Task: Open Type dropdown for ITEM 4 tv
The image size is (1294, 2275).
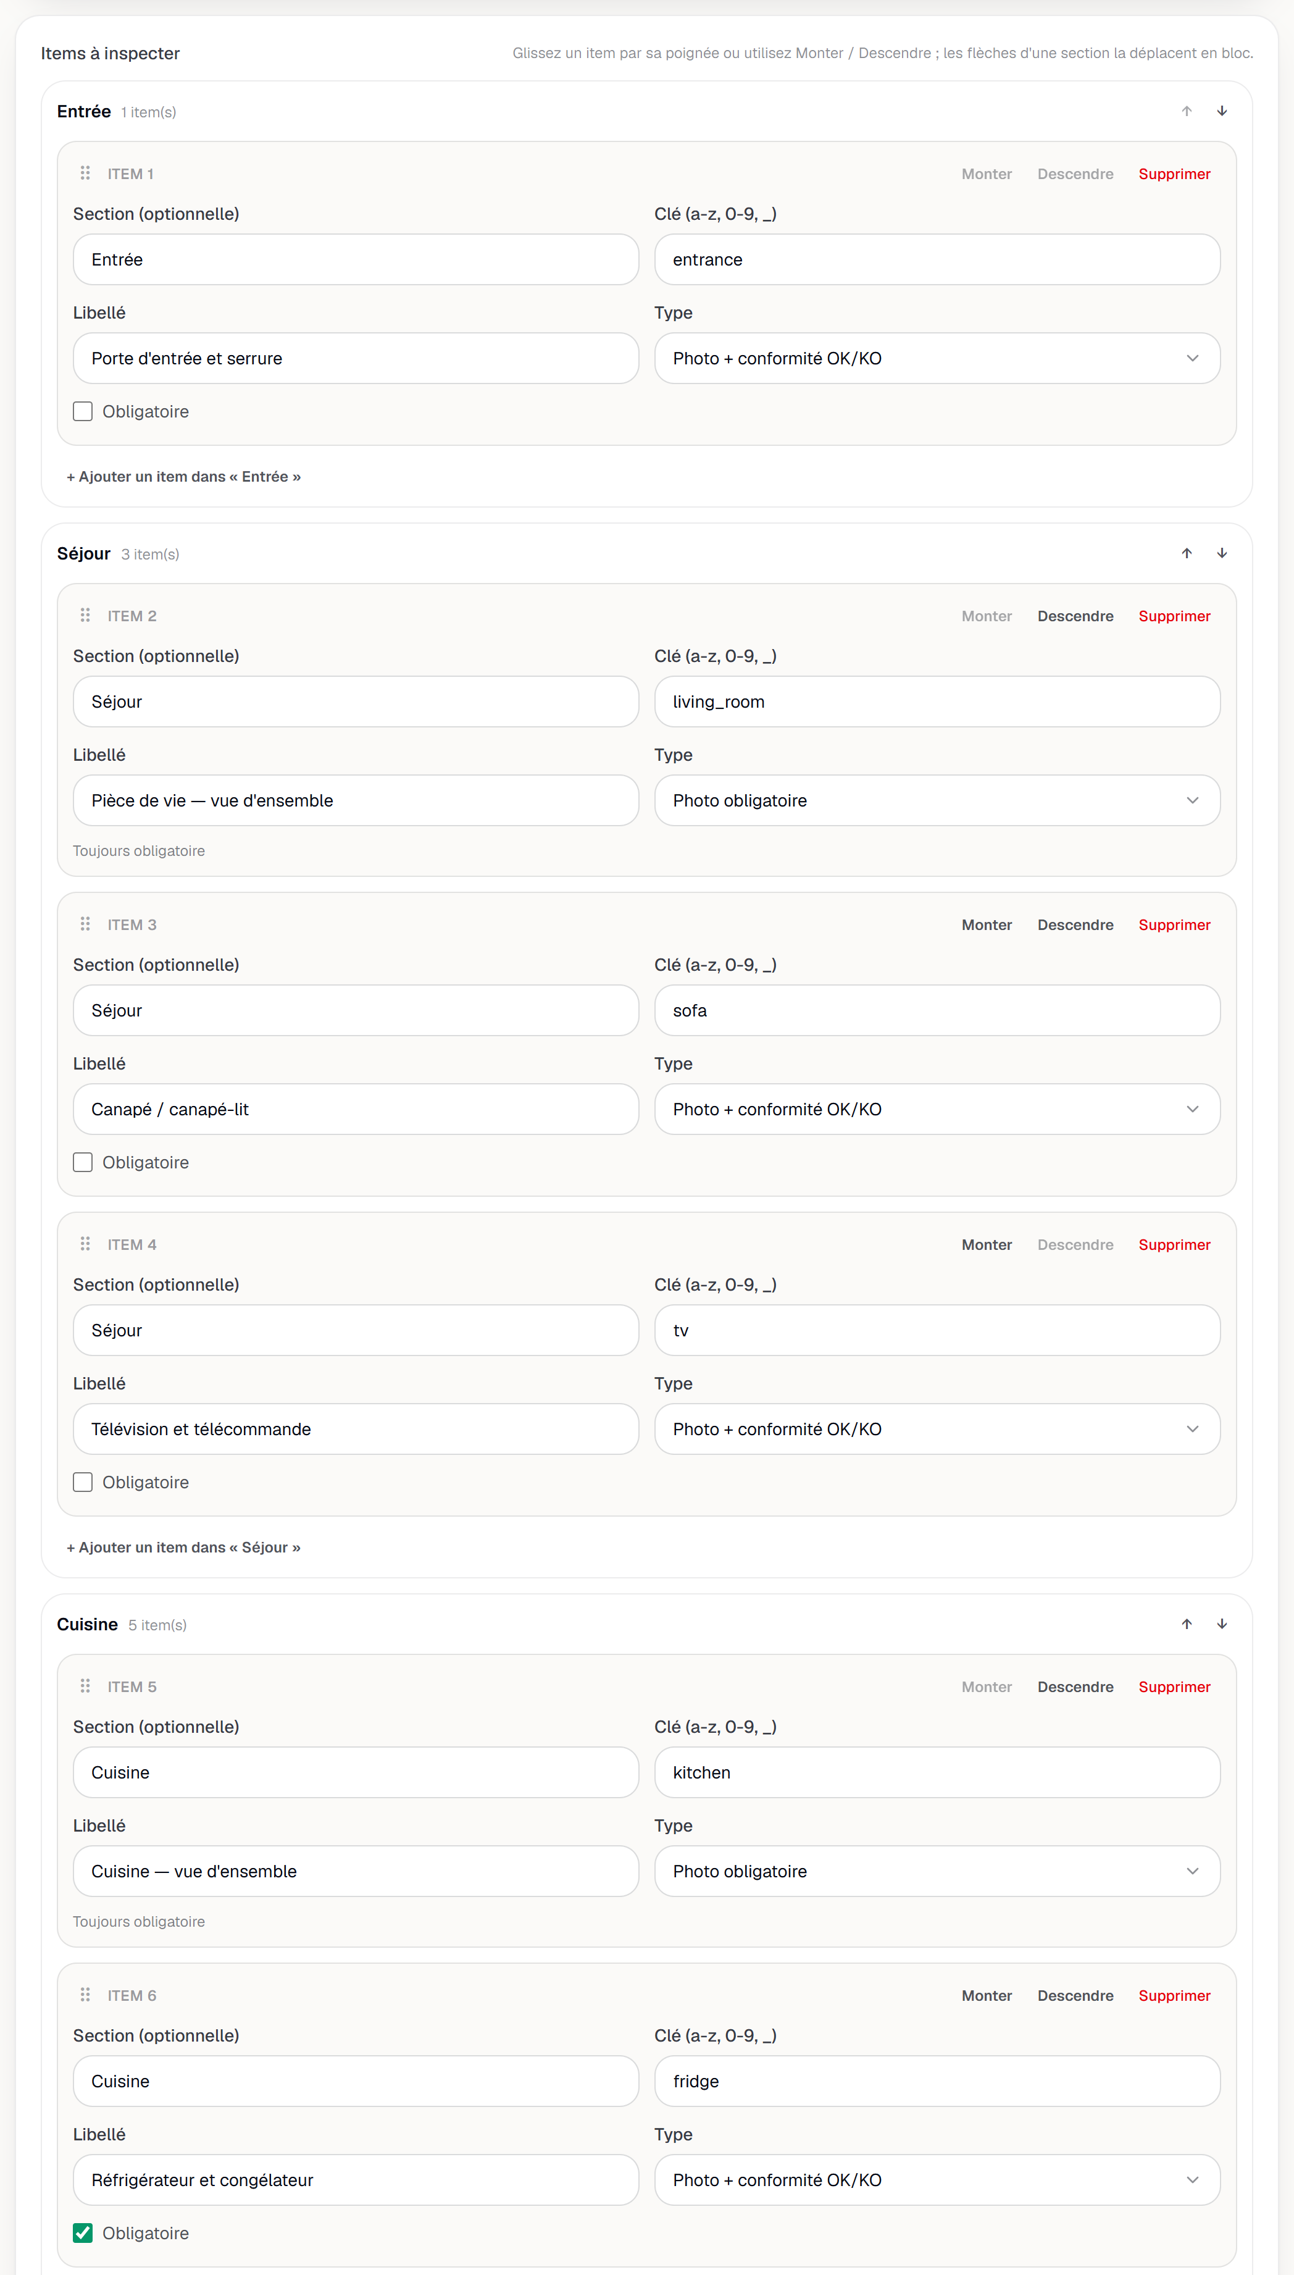Action: coord(937,1428)
